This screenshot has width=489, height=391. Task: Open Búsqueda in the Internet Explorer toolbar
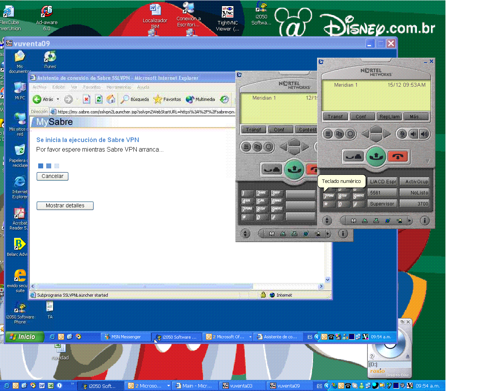click(135, 99)
